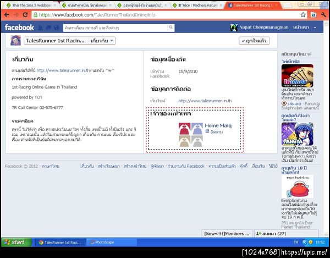
Task: Click the หน้าแรก home link
Action: pos(301,28)
